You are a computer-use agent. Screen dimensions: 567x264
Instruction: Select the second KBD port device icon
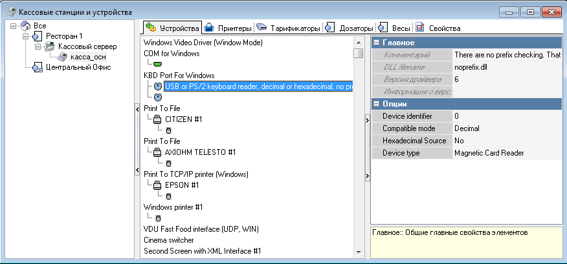point(158,97)
